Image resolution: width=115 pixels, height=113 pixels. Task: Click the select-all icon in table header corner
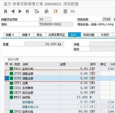coord(7,64)
